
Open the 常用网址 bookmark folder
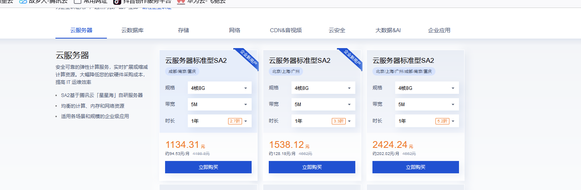(78, 2)
